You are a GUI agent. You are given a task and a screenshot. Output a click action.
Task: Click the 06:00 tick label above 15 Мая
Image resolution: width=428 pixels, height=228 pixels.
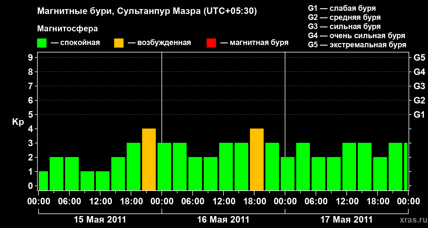[69, 201]
